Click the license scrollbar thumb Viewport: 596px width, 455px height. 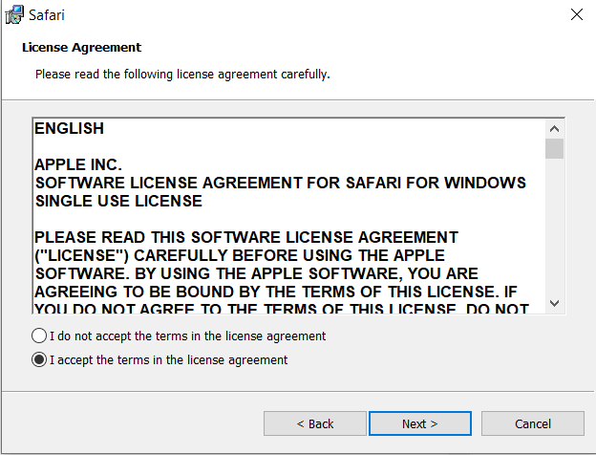click(x=554, y=149)
